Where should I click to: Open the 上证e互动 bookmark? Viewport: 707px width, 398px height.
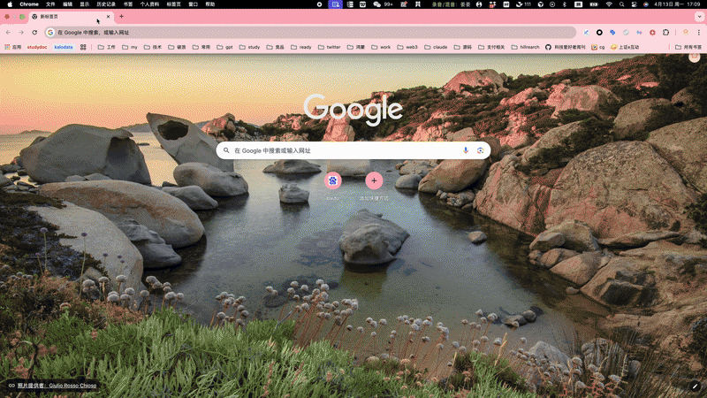pyautogui.click(x=625, y=47)
